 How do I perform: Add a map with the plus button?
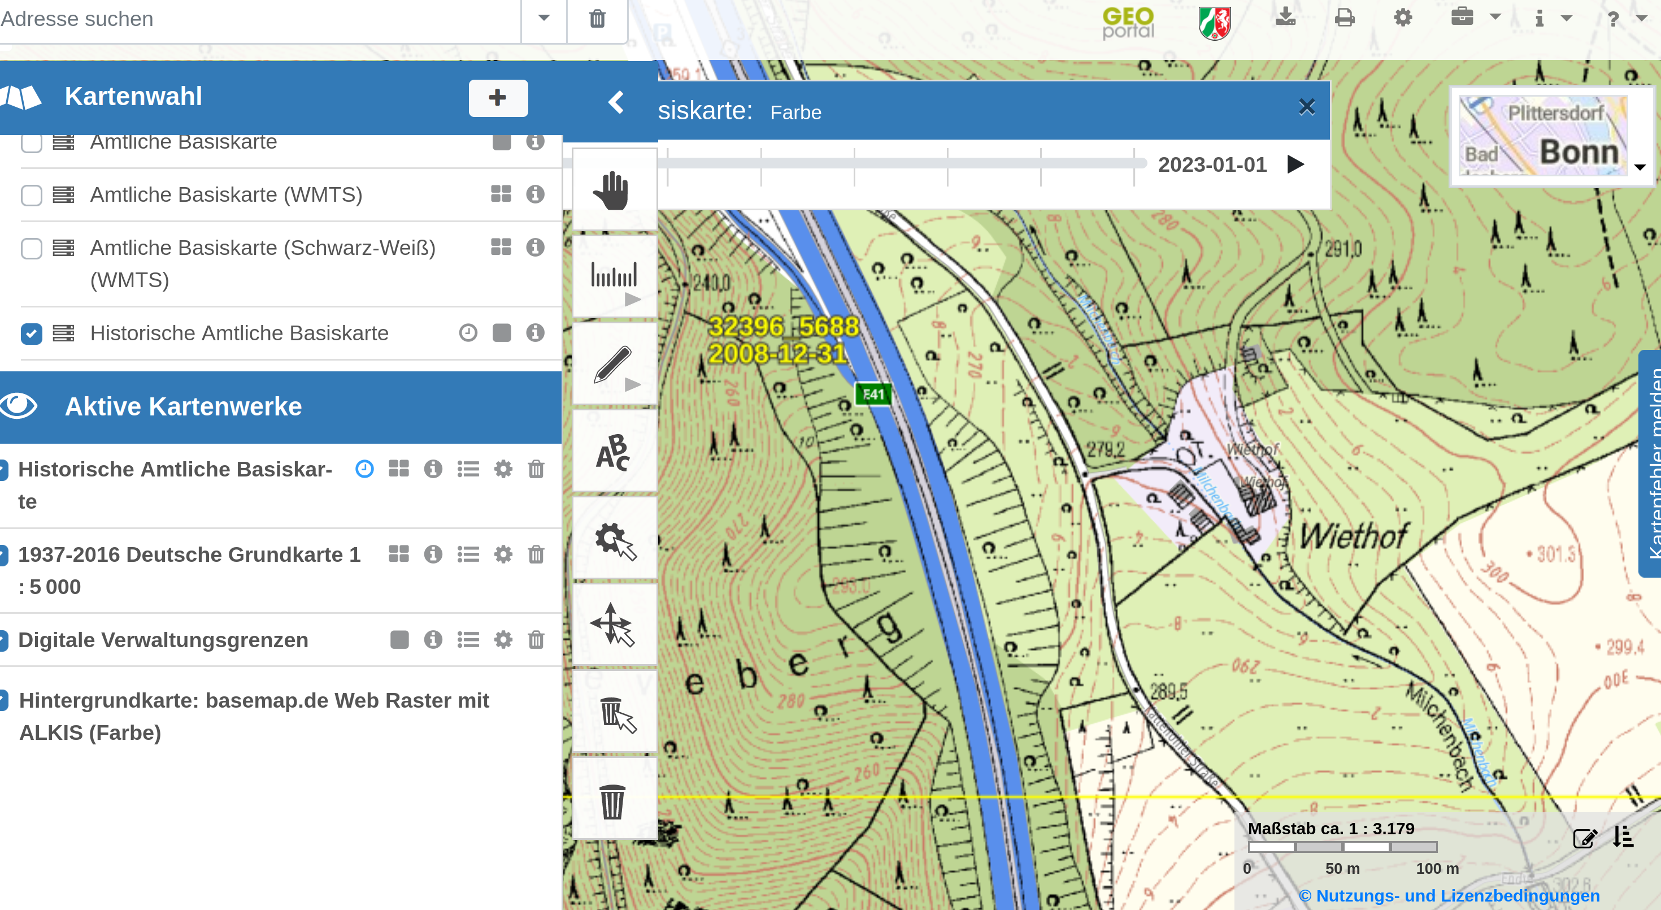click(498, 98)
